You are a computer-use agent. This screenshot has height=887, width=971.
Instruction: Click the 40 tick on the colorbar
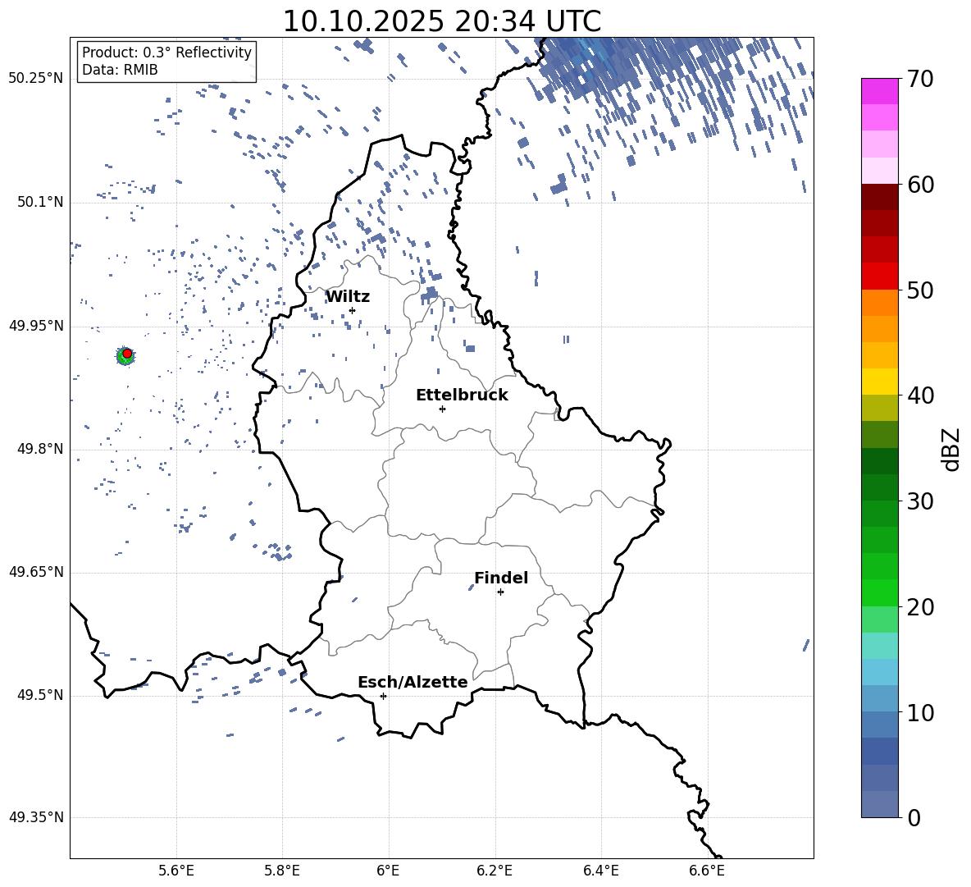tap(919, 395)
